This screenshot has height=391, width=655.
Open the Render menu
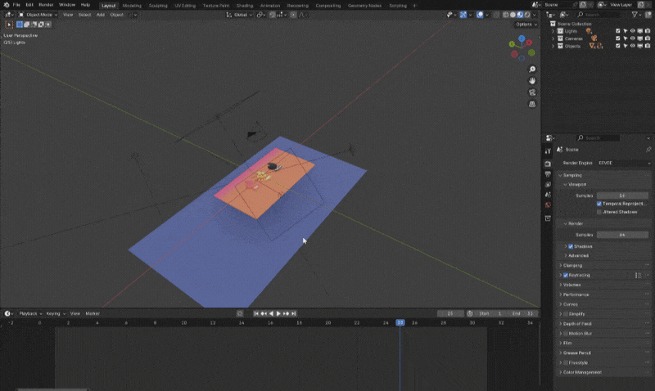pyautogui.click(x=46, y=5)
